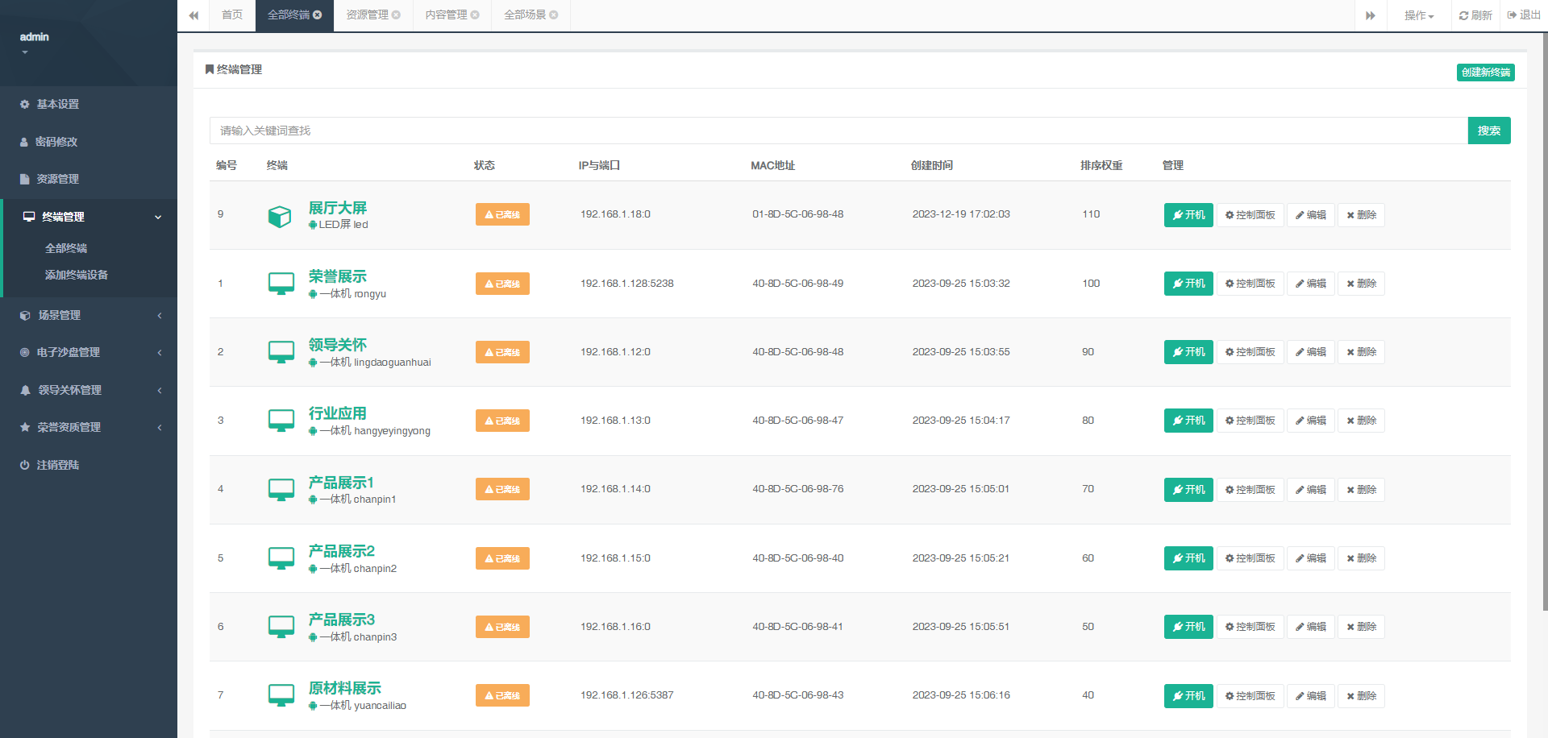The height and width of the screenshot is (738, 1548).
Task: Open 控制面板 for 行业应用
Action: point(1250,421)
